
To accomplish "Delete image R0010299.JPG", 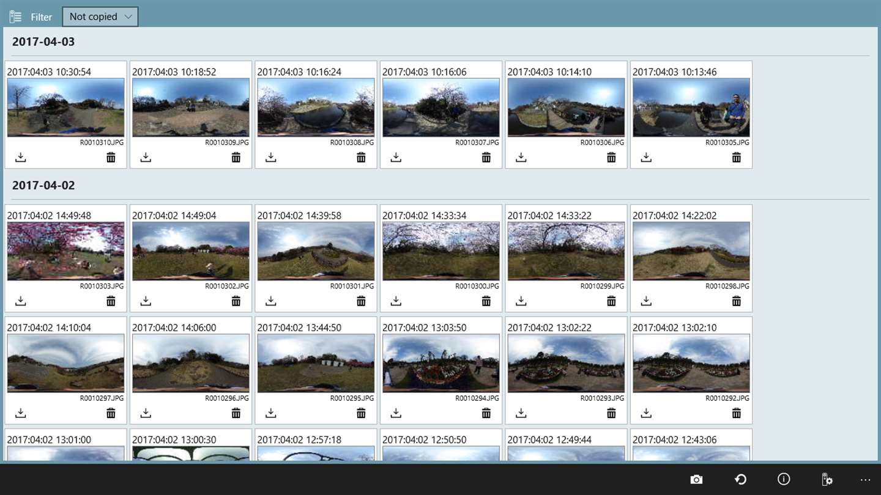I will [611, 301].
